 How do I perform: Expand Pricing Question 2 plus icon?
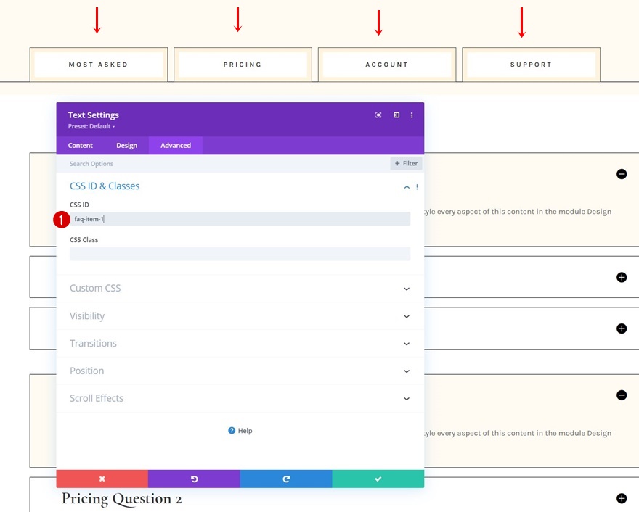click(622, 498)
